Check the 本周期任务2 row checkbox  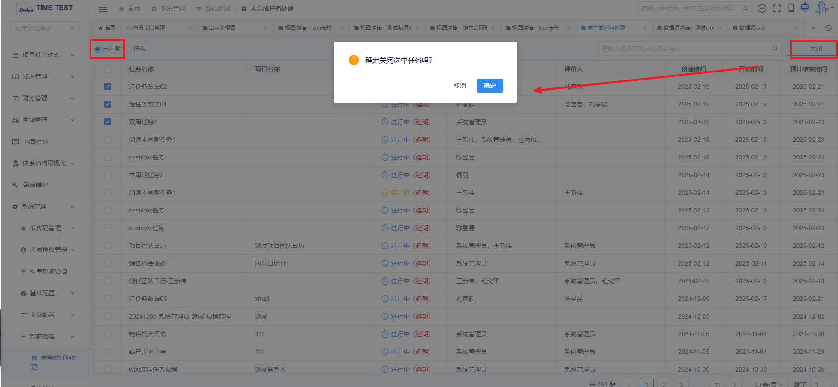coord(108,175)
